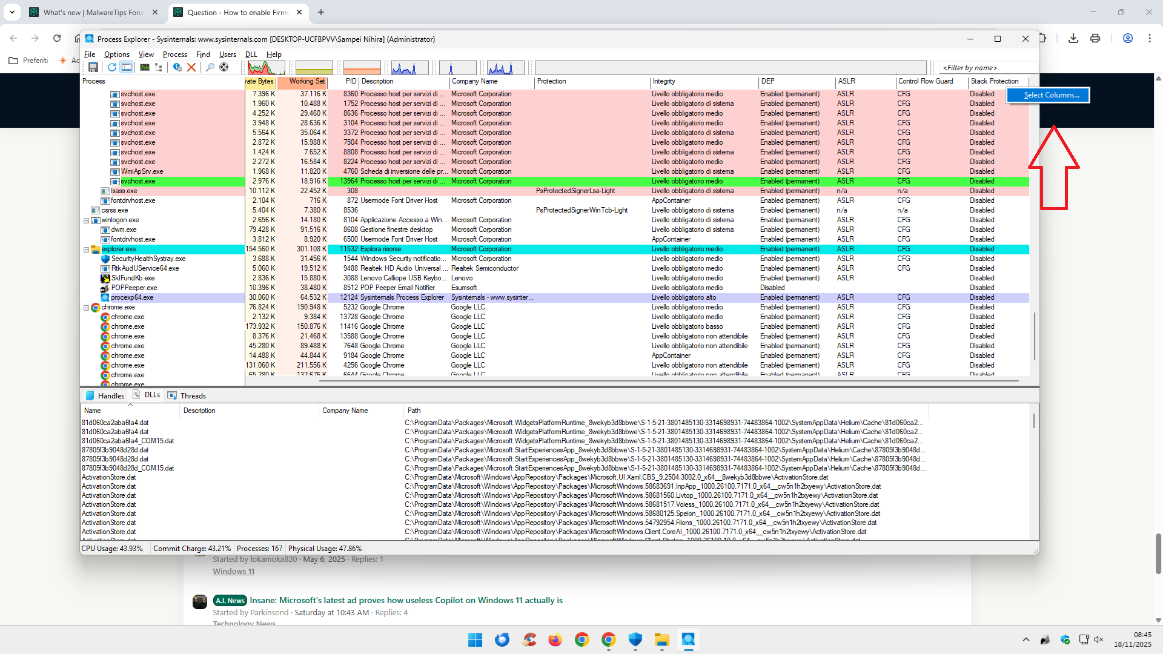Sort by the Company Name column in process list
Image resolution: width=1163 pixels, height=654 pixels.
tap(492, 82)
